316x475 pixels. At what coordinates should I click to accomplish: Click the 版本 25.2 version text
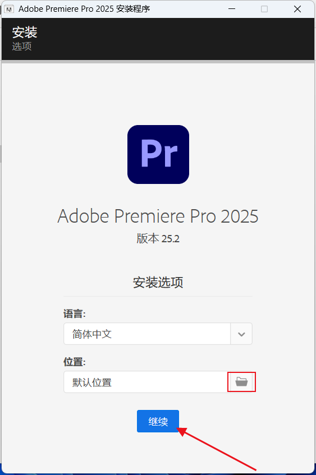pos(158,239)
